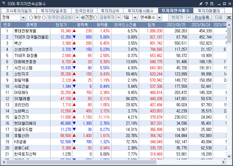The width and height of the screenshot is (233, 166).
Task: Select 호텔신라 stock name
Action: point(22,136)
